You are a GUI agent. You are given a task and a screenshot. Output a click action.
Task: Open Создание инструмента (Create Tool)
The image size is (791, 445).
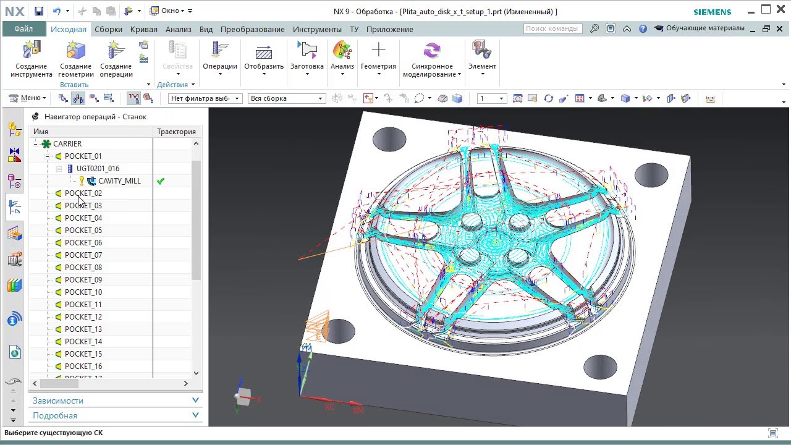32,59
